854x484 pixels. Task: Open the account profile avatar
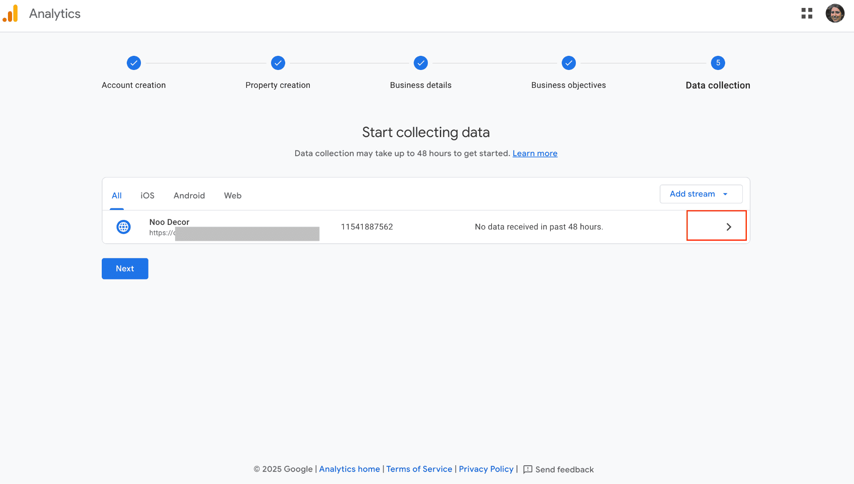pyautogui.click(x=834, y=14)
